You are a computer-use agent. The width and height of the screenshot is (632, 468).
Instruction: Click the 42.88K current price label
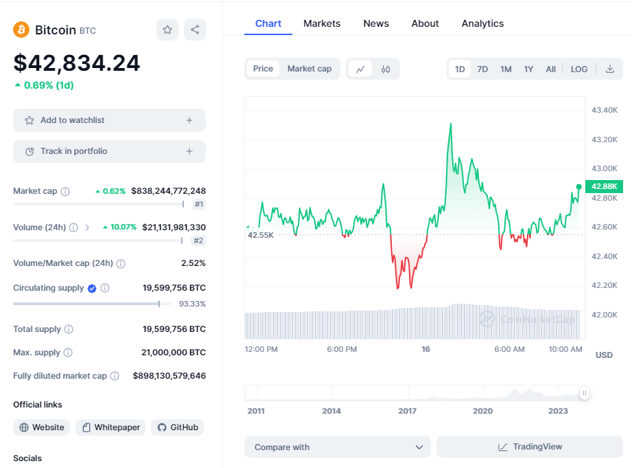[604, 186]
